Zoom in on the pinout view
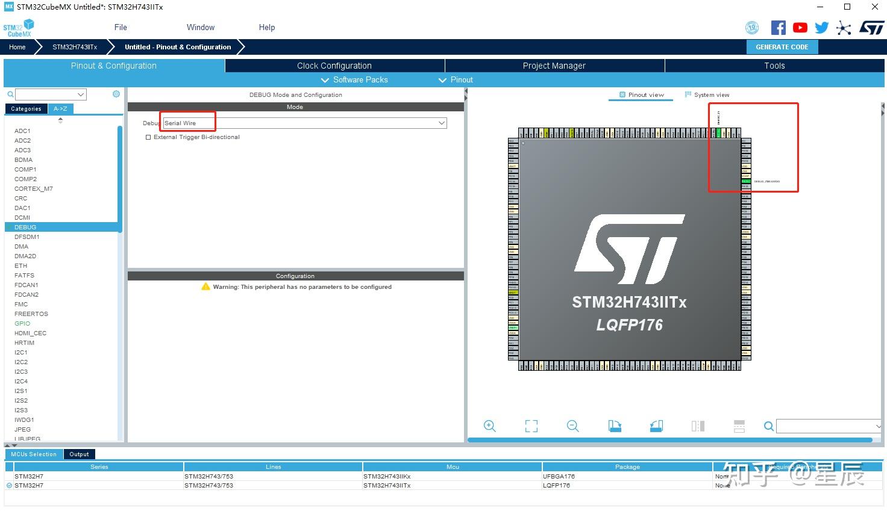Image resolution: width=887 pixels, height=511 pixels. [490, 426]
